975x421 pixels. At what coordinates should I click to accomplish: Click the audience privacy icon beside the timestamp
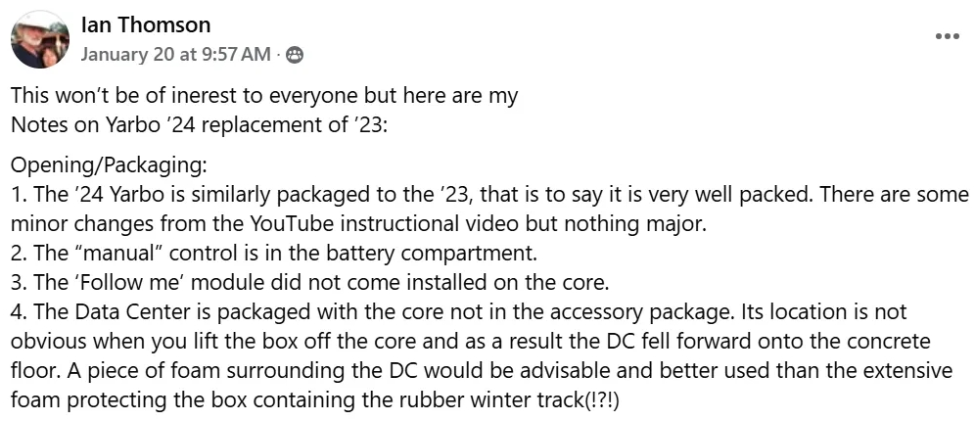coord(293,55)
